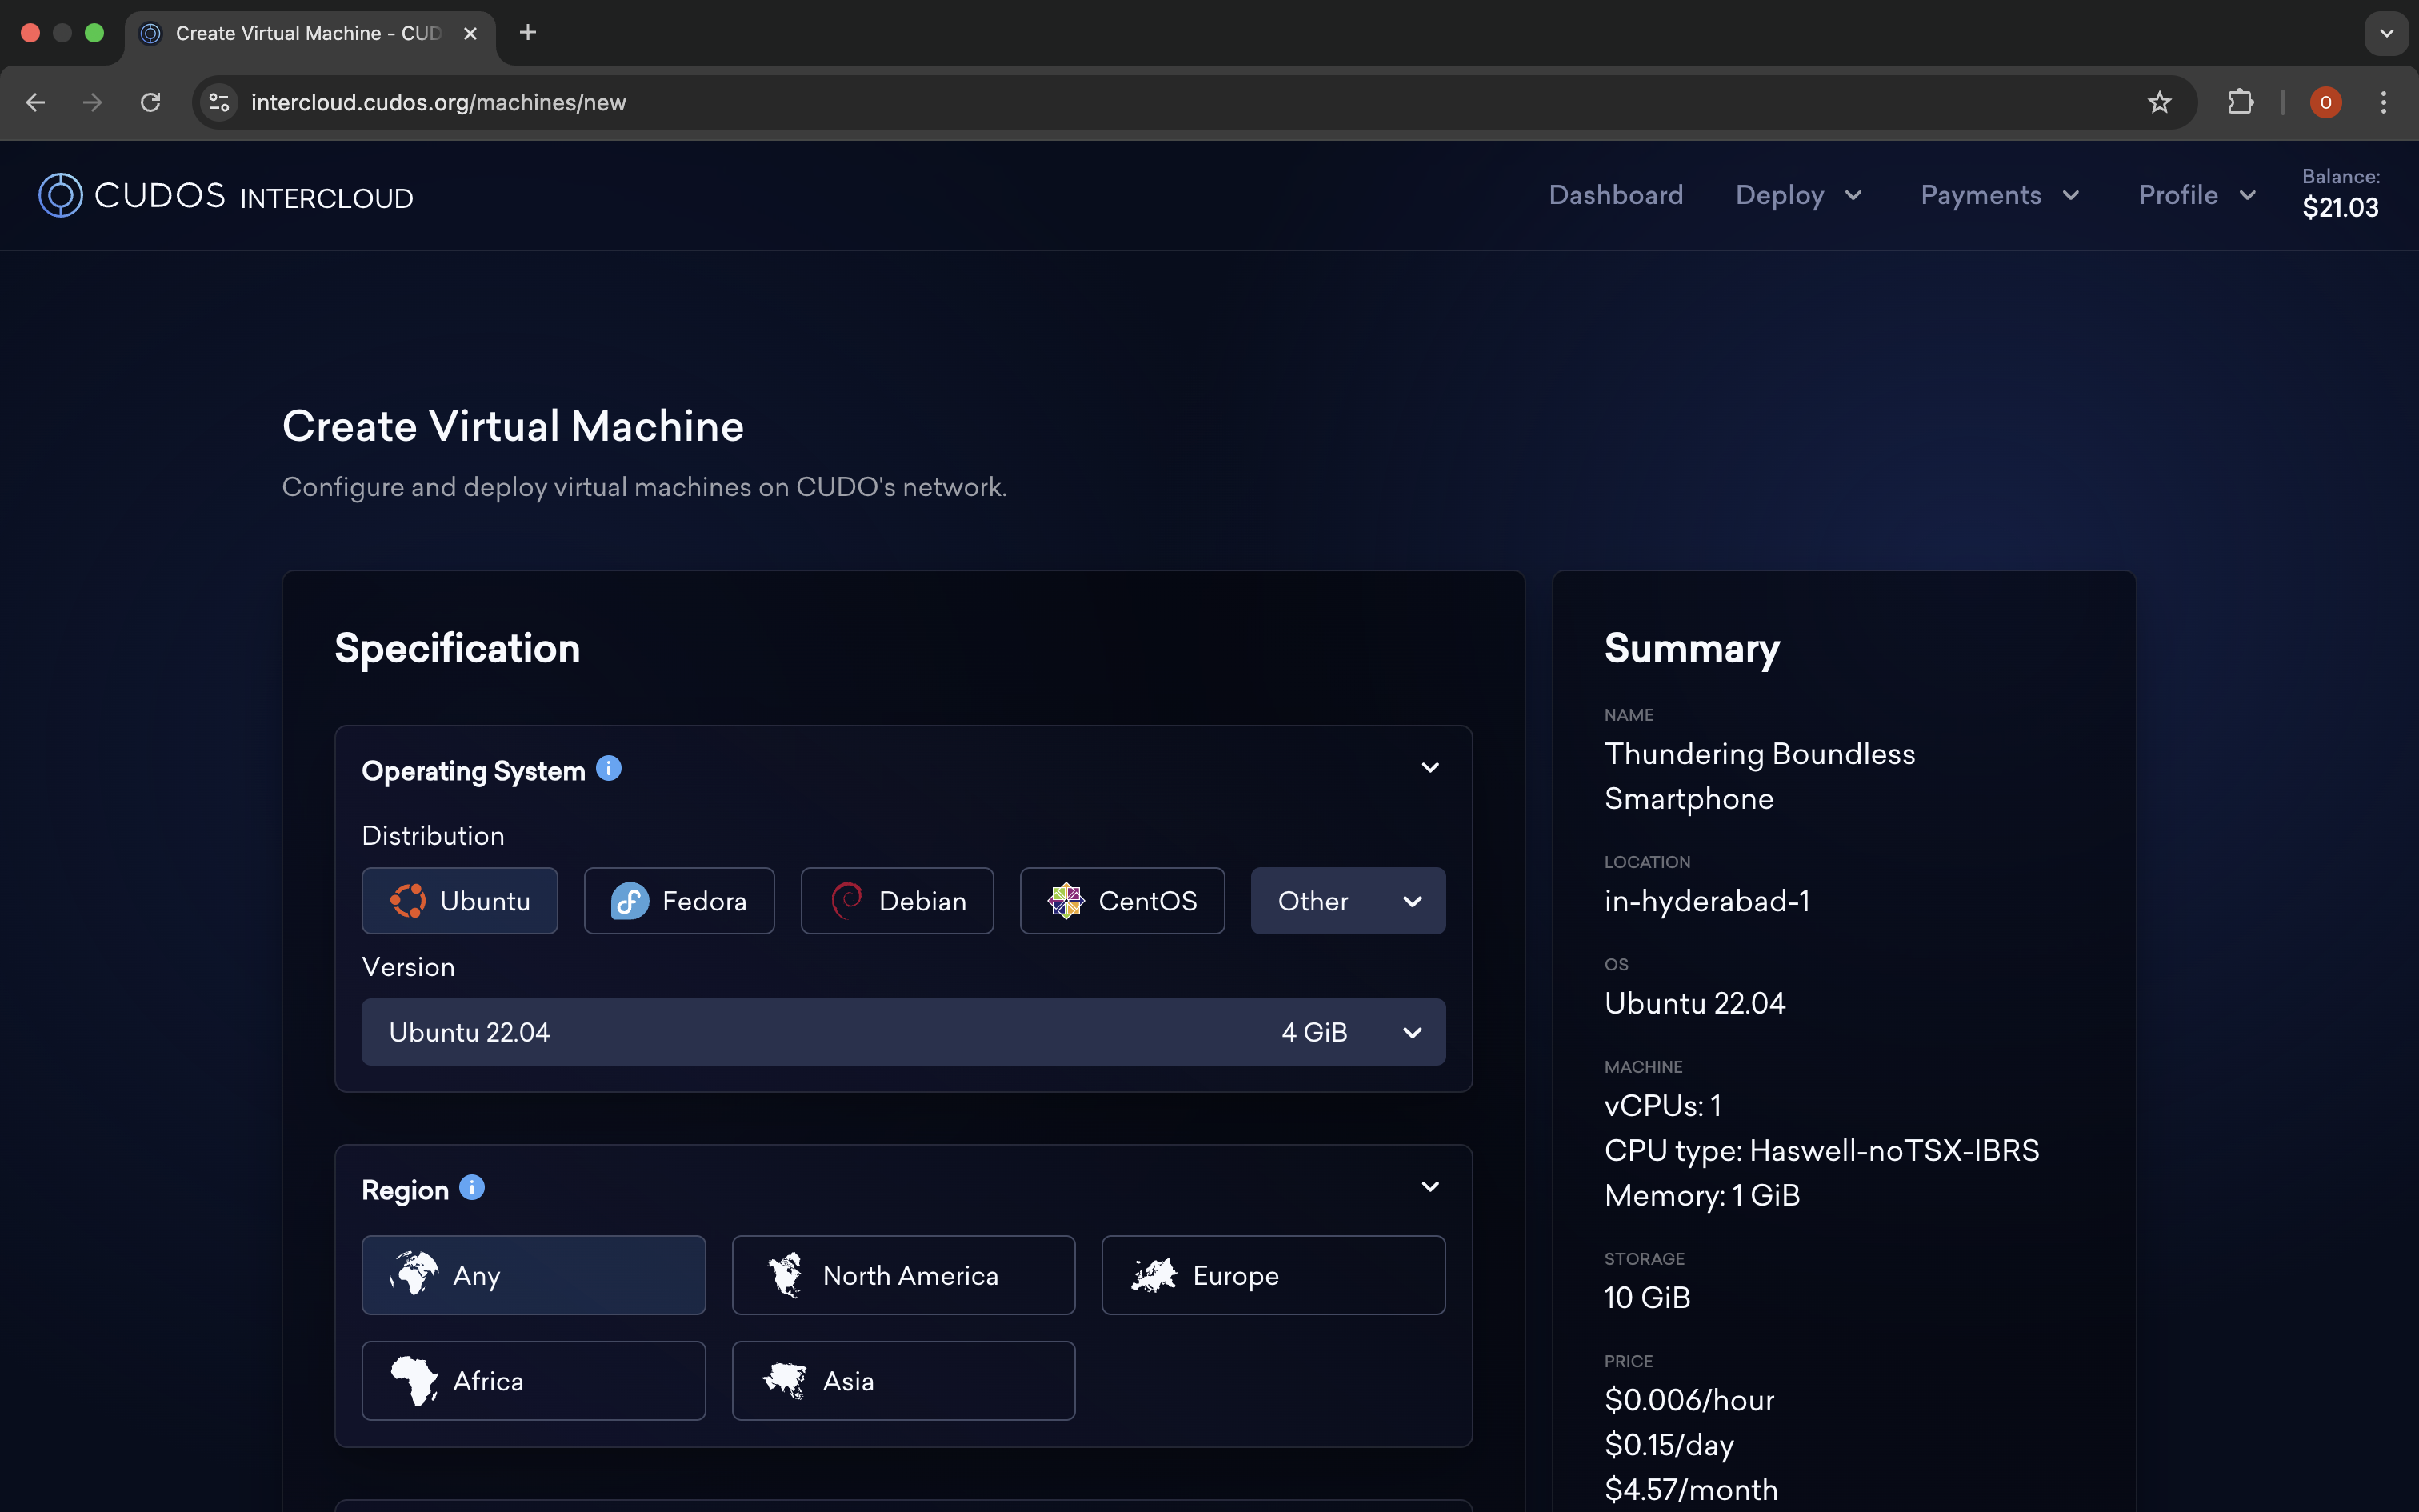Click the site information icon in address bar
Screen dimensions: 2419x1512
pos(220,102)
